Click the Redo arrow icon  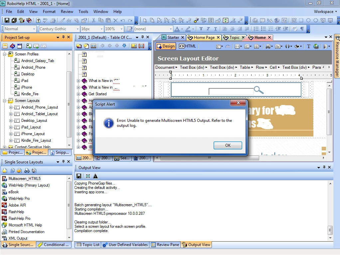[130, 20]
